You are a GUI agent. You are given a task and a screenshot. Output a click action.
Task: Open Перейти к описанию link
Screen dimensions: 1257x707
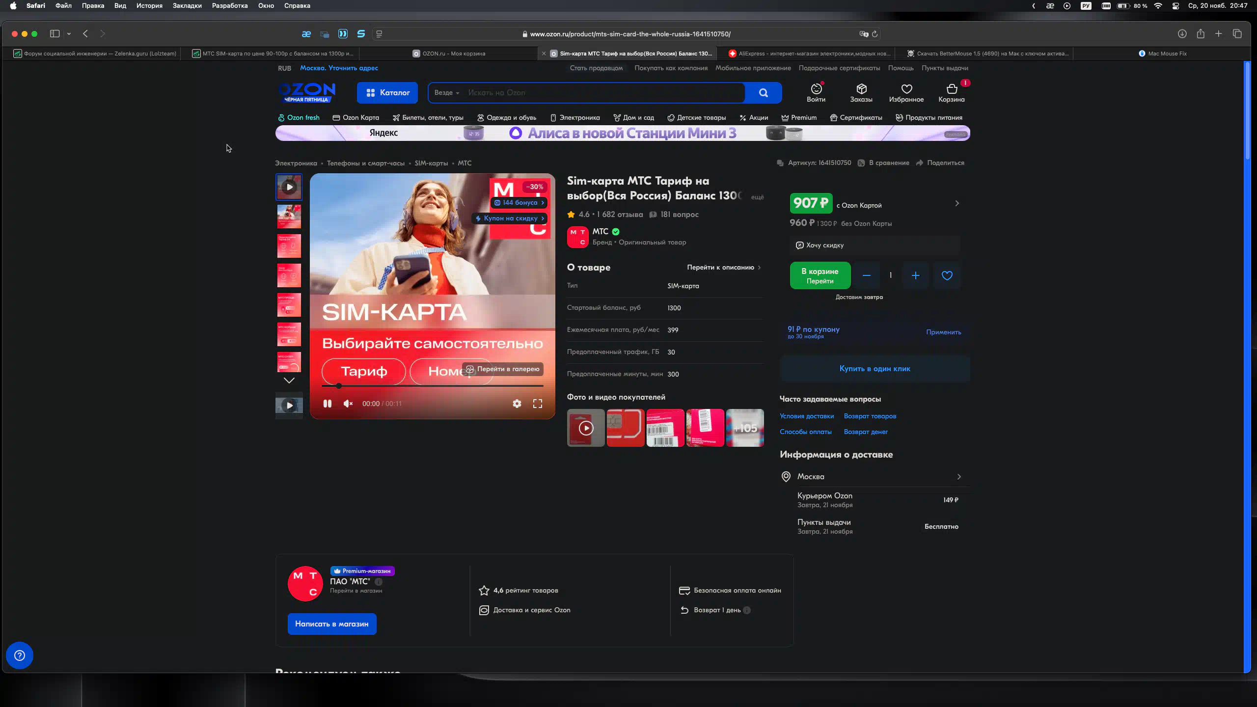point(724,268)
